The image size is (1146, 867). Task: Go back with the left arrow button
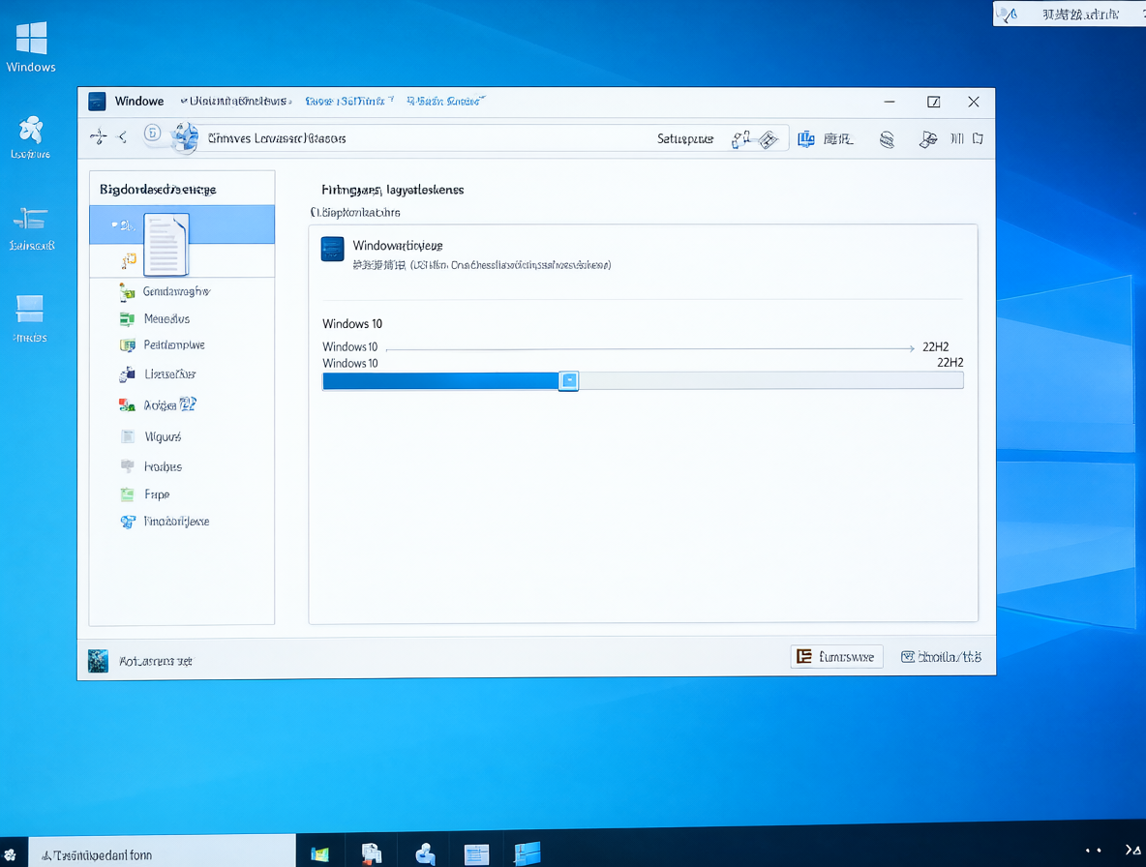coord(123,136)
